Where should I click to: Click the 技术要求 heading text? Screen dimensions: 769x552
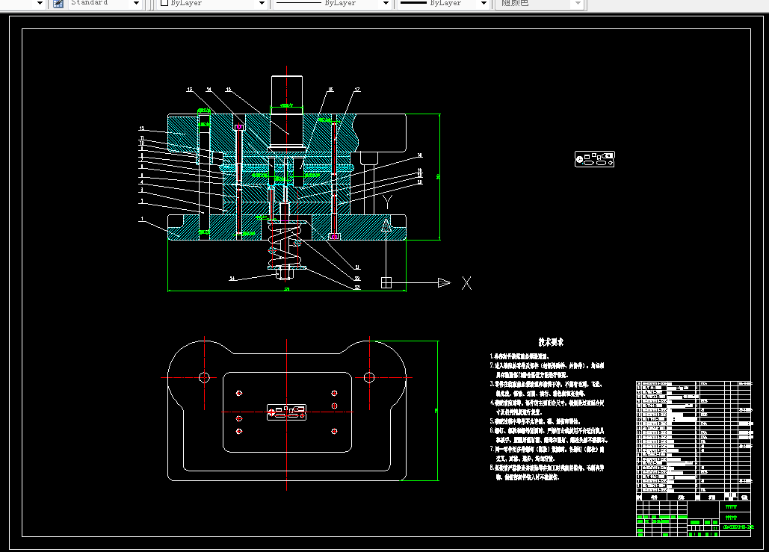551,342
